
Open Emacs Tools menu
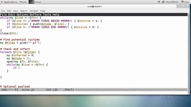pyautogui.click(x=47, y=15)
